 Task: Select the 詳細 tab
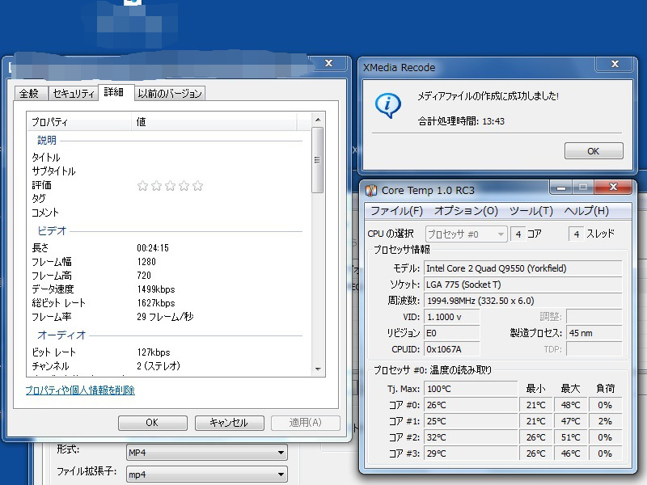point(115,92)
